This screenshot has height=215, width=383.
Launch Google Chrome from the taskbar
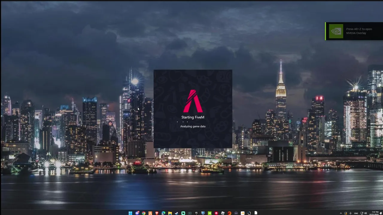[x=144, y=213]
